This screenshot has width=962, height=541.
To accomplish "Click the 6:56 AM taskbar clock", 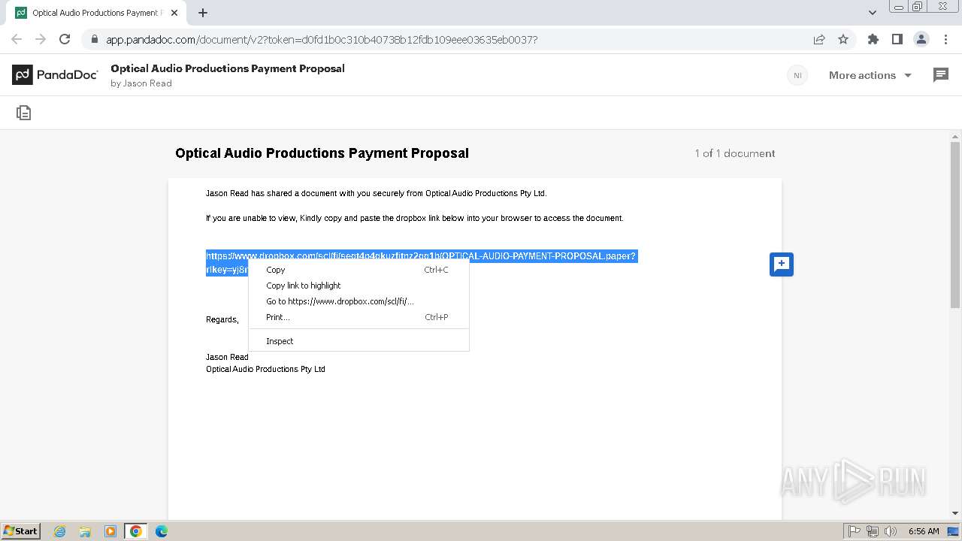I will pos(924,531).
